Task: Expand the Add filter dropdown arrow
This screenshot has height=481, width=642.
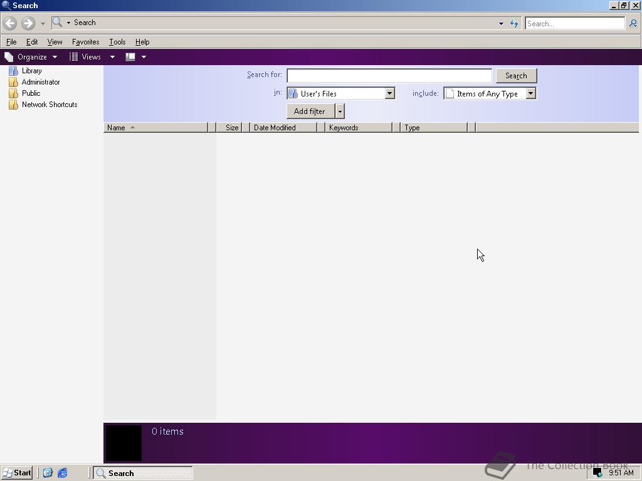Action: coord(340,111)
